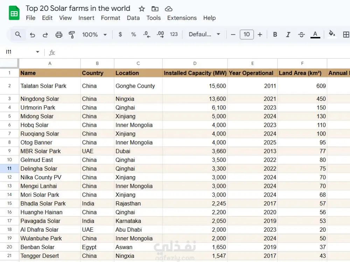
Task: Toggle bold text formatting
Action: coord(275,35)
